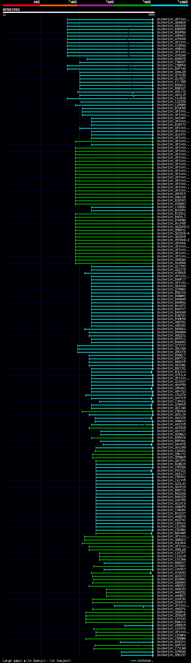Select hit label UniRef100_Q2GST3

click(x=171, y=576)
